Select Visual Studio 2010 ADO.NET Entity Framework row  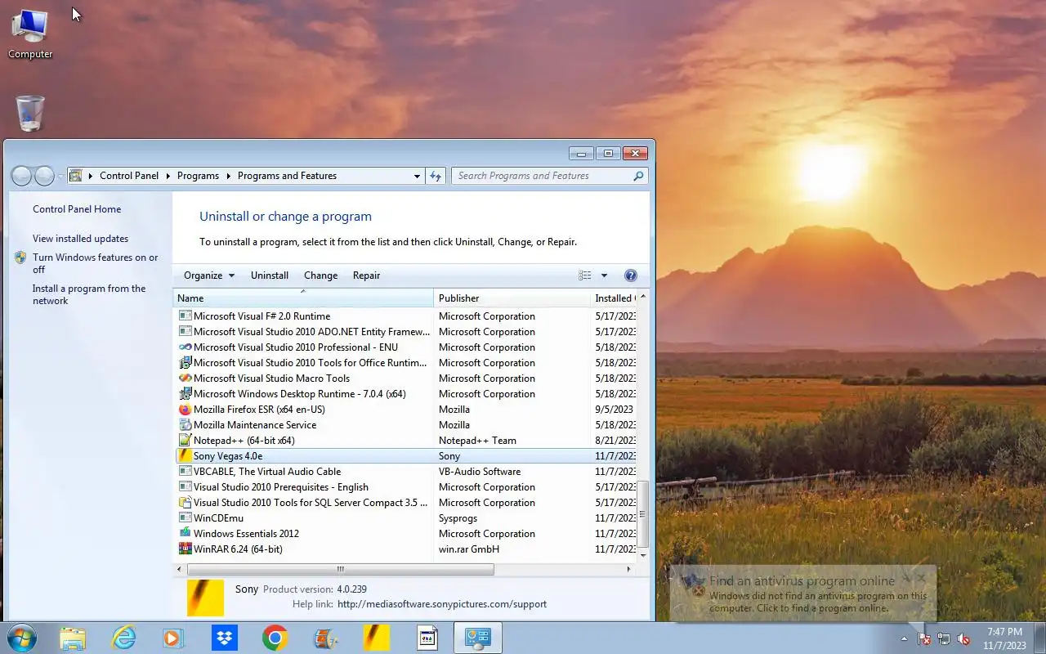[x=406, y=332]
